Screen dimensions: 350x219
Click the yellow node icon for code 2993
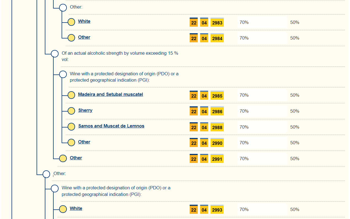[x=63, y=209]
